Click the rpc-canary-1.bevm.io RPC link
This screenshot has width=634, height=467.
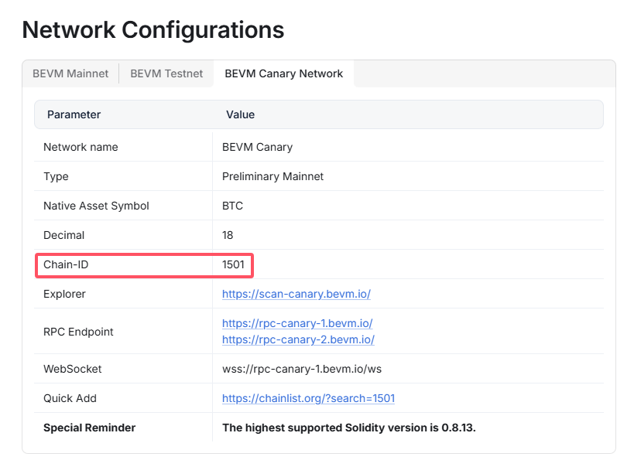297,323
